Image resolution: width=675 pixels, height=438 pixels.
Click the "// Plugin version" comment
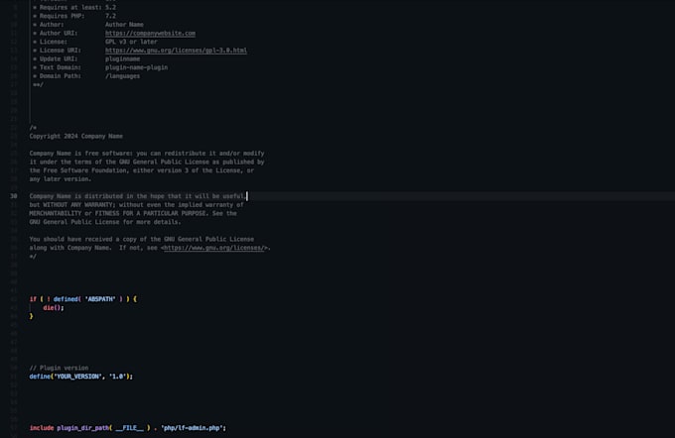click(59, 368)
